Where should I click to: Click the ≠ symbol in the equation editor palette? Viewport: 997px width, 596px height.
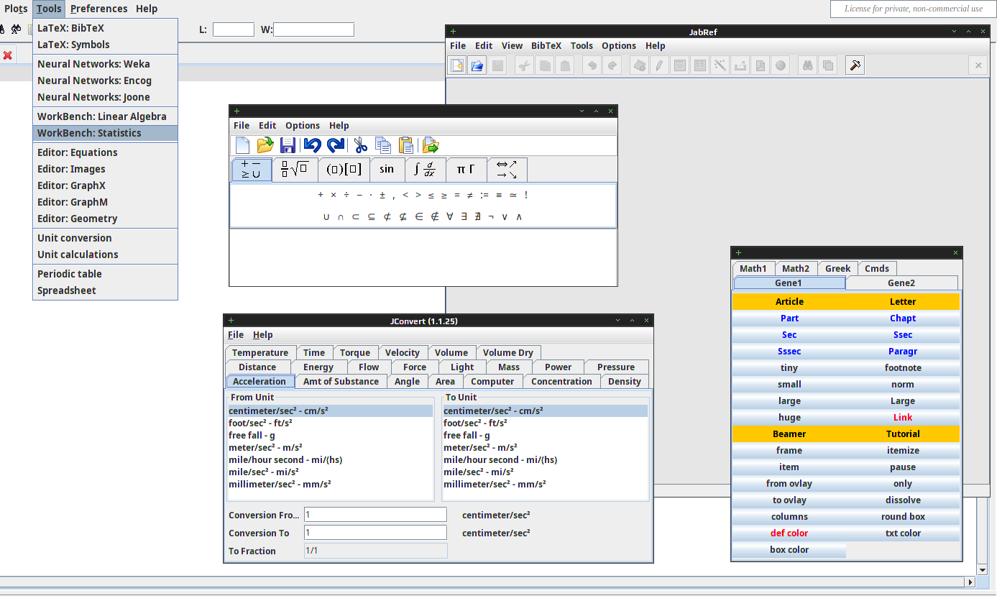point(469,195)
